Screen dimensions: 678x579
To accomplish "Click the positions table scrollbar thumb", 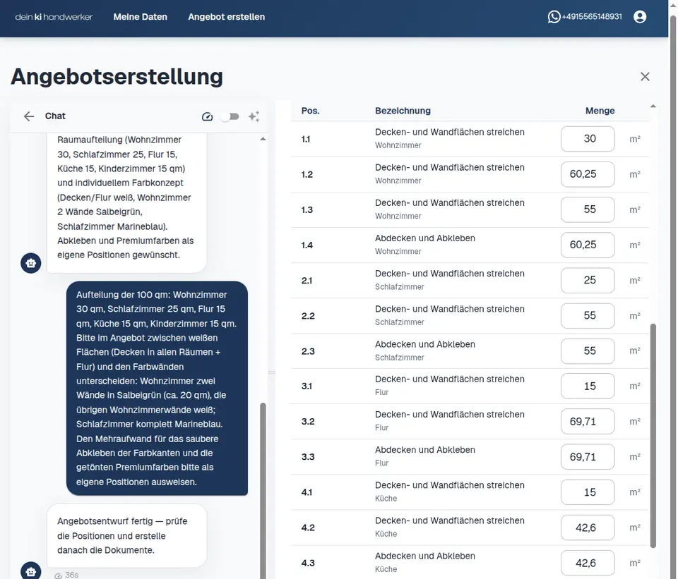I will point(653,436).
